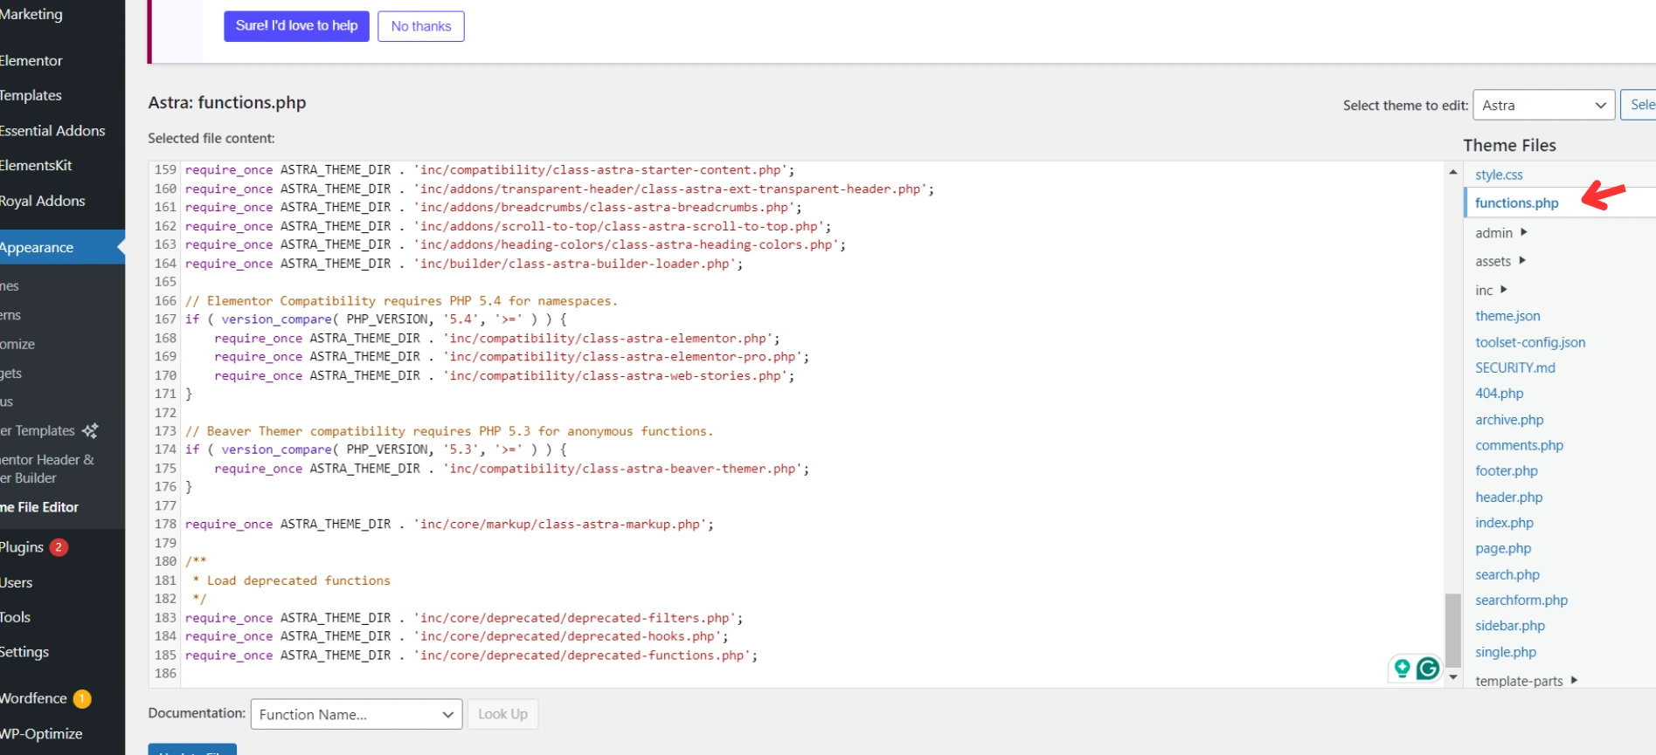Click the code editor scroll up arrow
1656x755 pixels.
click(x=1453, y=172)
